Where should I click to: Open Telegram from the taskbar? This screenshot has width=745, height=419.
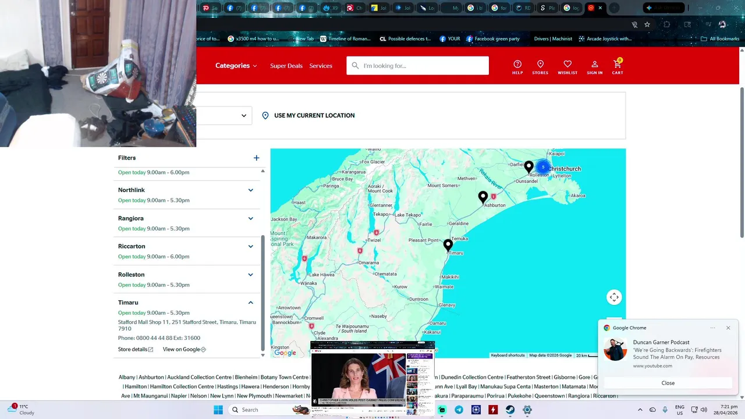tap(459, 410)
